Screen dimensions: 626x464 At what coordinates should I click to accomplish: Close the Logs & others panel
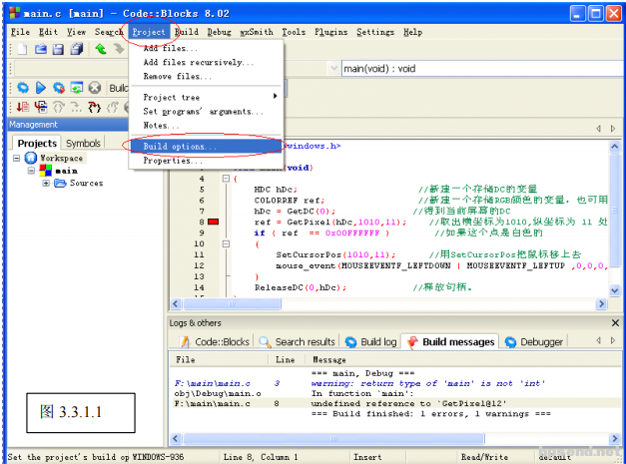[x=615, y=322]
